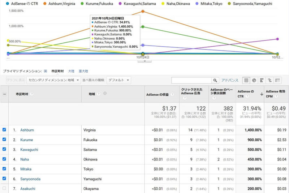Image resolution: width=289 pixels, height=193 pixels.
Task: Uncheck the Ashburn row checkbox
Action: pyautogui.click(x=4, y=130)
